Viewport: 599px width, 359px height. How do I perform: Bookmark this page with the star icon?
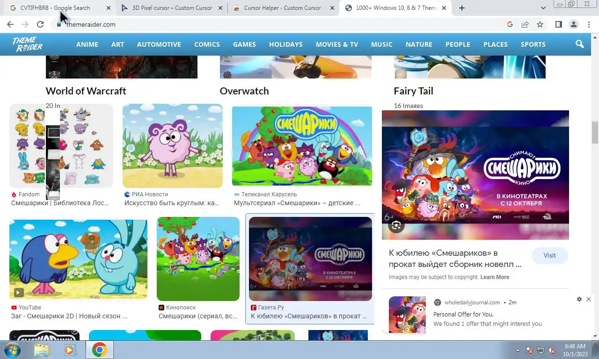540,24
